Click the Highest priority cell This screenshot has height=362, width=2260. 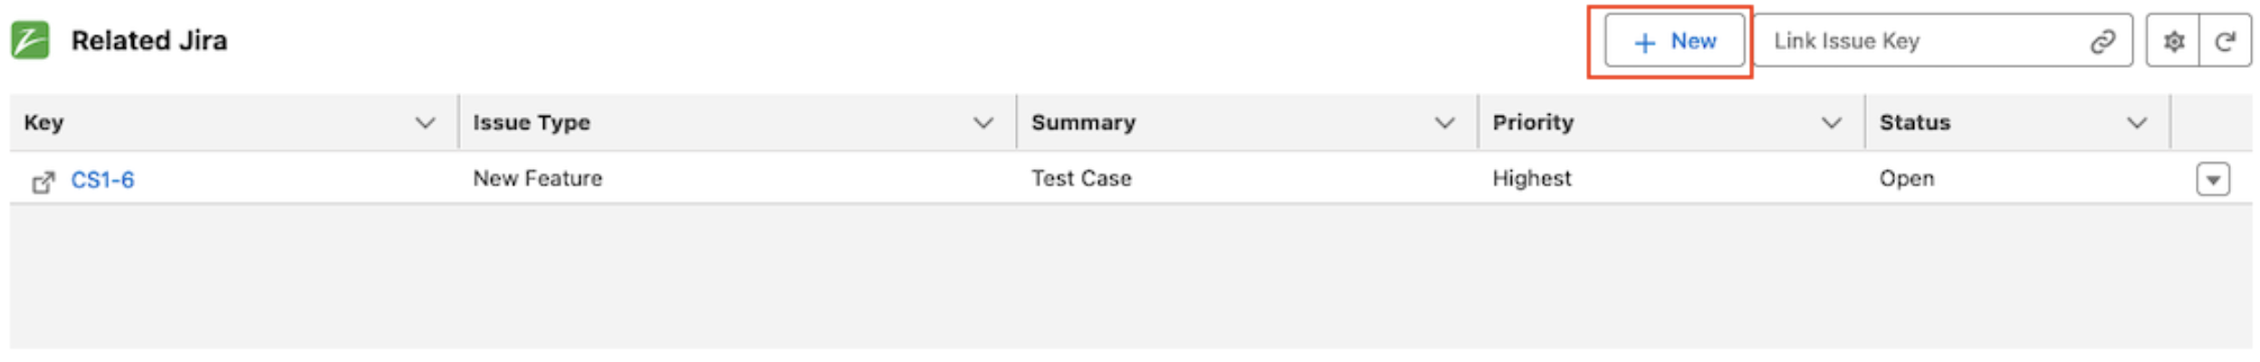pos(1531,178)
